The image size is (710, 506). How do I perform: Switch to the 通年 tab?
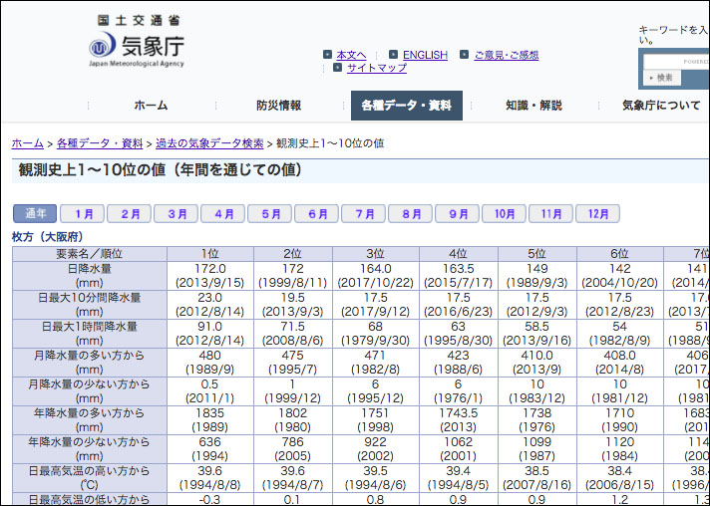36,214
